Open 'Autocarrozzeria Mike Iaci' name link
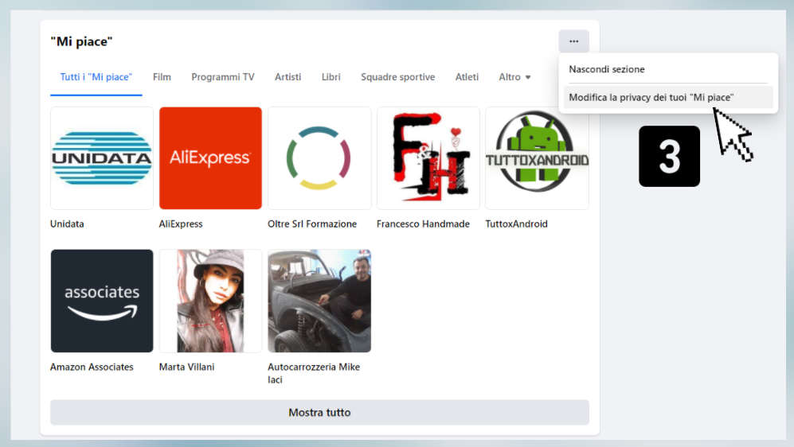The image size is (794, 447). 314,373
